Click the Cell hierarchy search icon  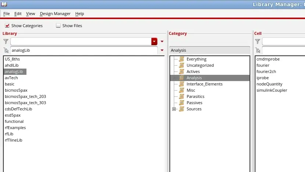point(258,51)
